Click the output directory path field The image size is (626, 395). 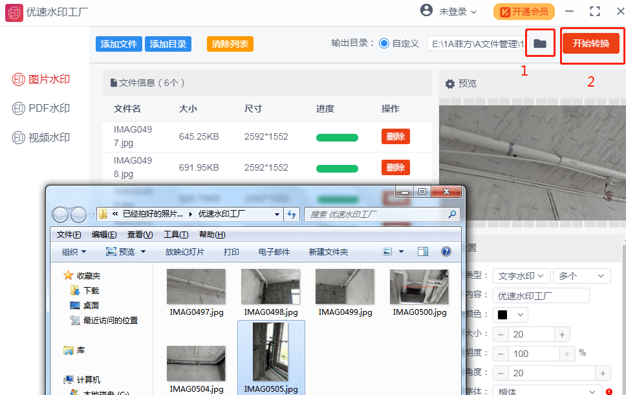coord(478,44)
